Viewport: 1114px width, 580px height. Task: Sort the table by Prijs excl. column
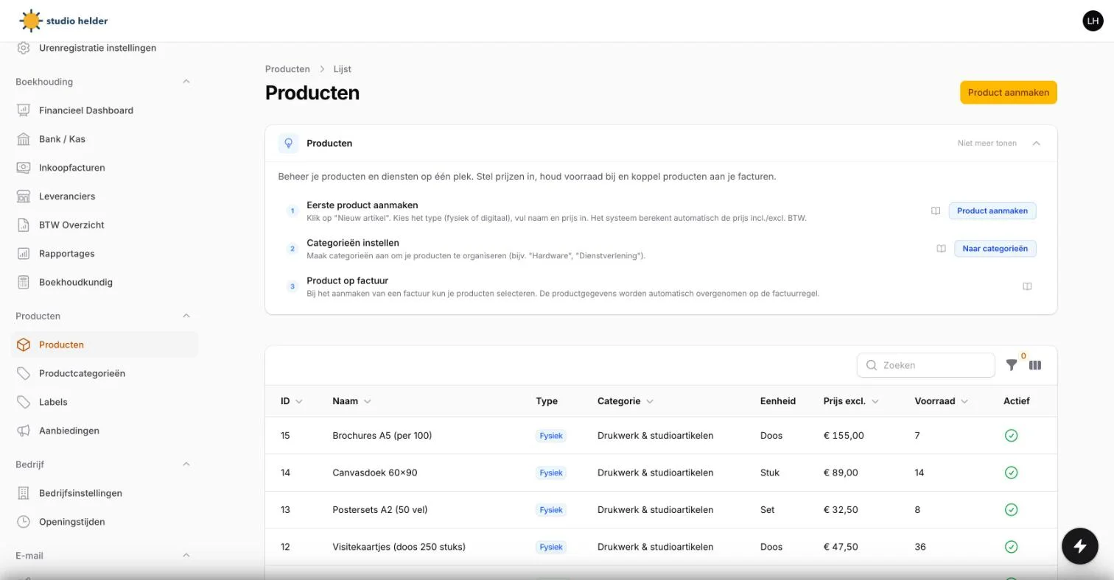point(851,401)
